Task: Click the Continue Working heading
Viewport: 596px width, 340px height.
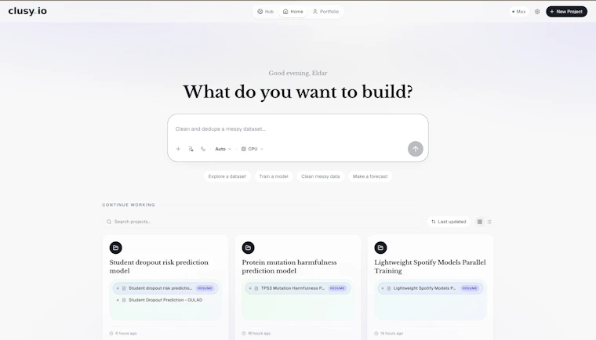Action: (x=129, y=204)
